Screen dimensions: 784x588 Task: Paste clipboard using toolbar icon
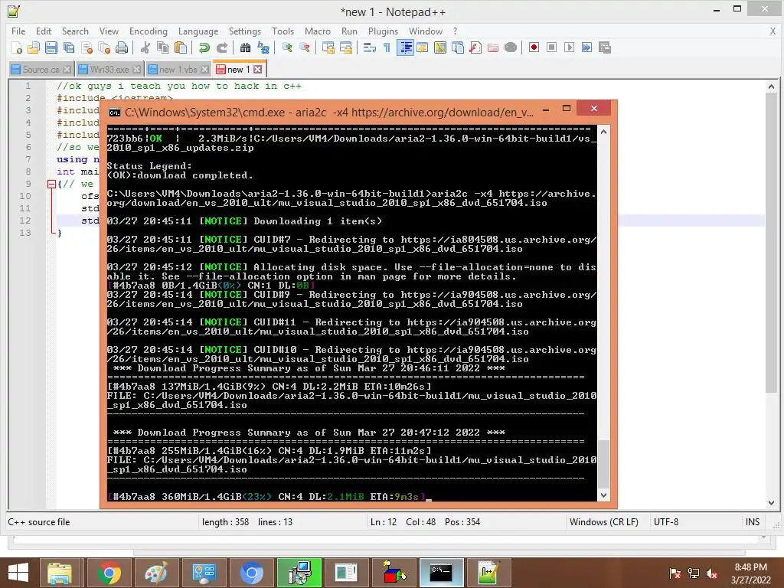point(181,47)
